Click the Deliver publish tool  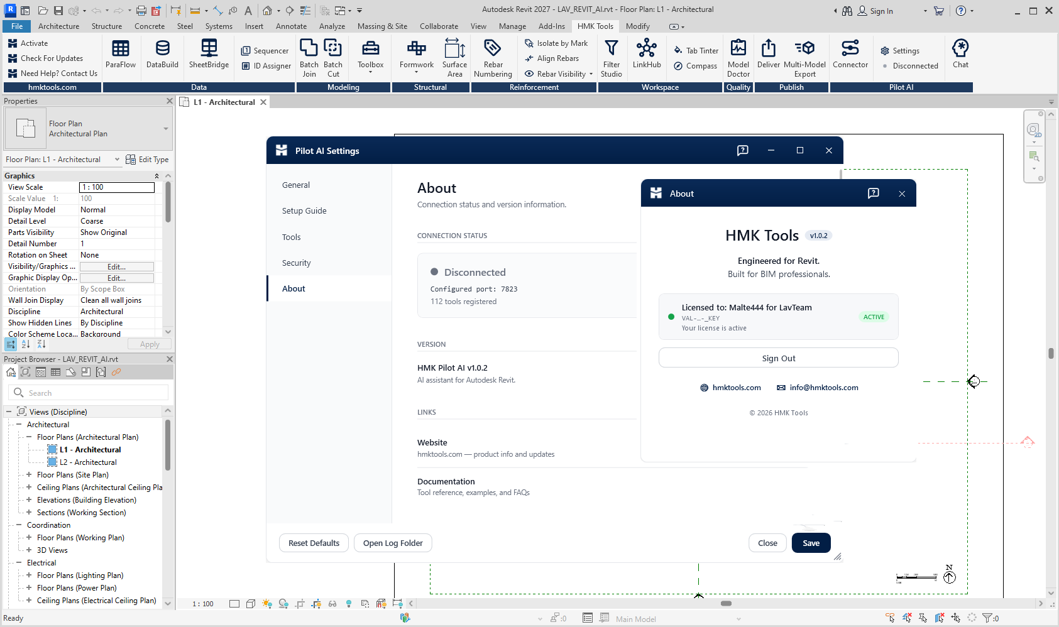tap(769, 54)
